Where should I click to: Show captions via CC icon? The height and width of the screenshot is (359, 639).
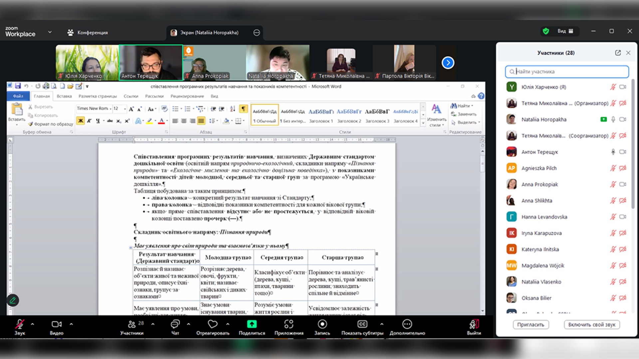coord(362,324)
